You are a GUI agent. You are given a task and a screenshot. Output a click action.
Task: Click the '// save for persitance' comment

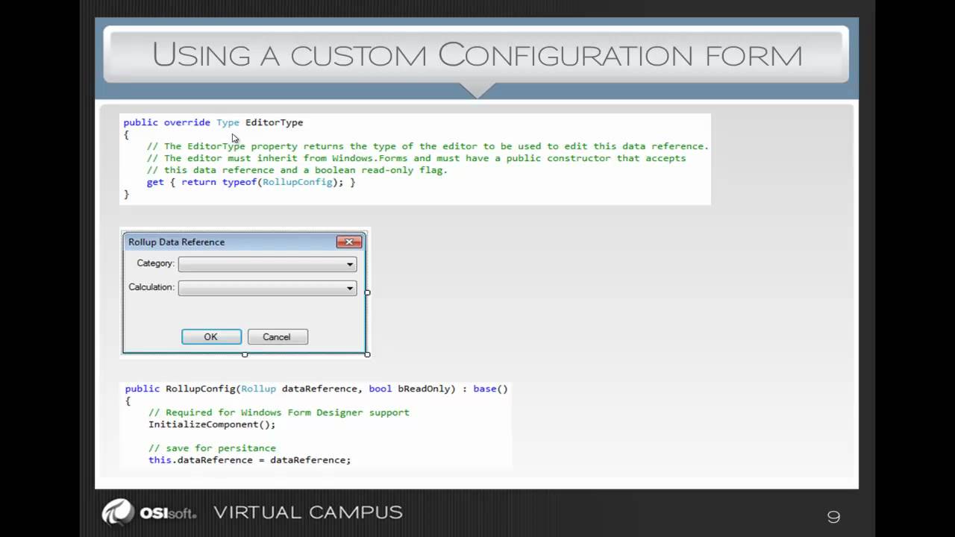coord(212,448)
